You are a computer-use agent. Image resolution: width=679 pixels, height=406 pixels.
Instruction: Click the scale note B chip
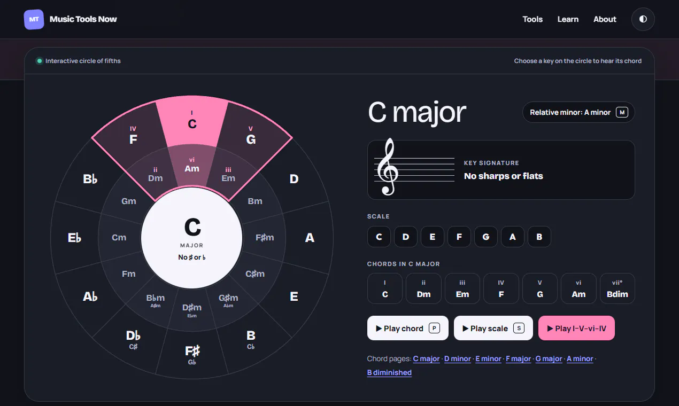[x=539, y=237]
